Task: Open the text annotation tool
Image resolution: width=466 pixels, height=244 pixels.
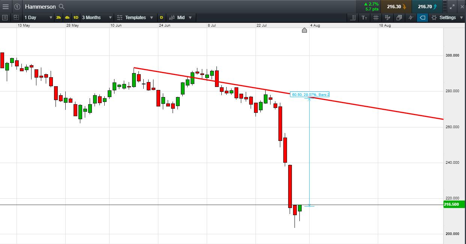Action: pos(364,18)
